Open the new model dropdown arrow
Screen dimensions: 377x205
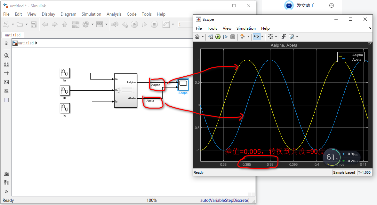click(13, 24)
